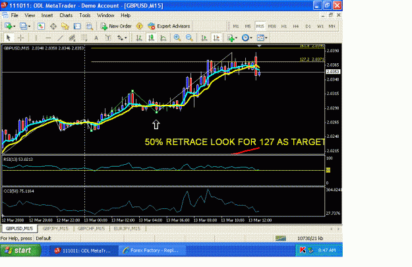Screen dimensions: 412x267
Task: Switch to Forex Factory taskbar window
Action: [x=152, y=251]
